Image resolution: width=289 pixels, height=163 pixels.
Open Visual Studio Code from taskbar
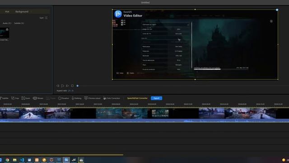pos(22,160)
